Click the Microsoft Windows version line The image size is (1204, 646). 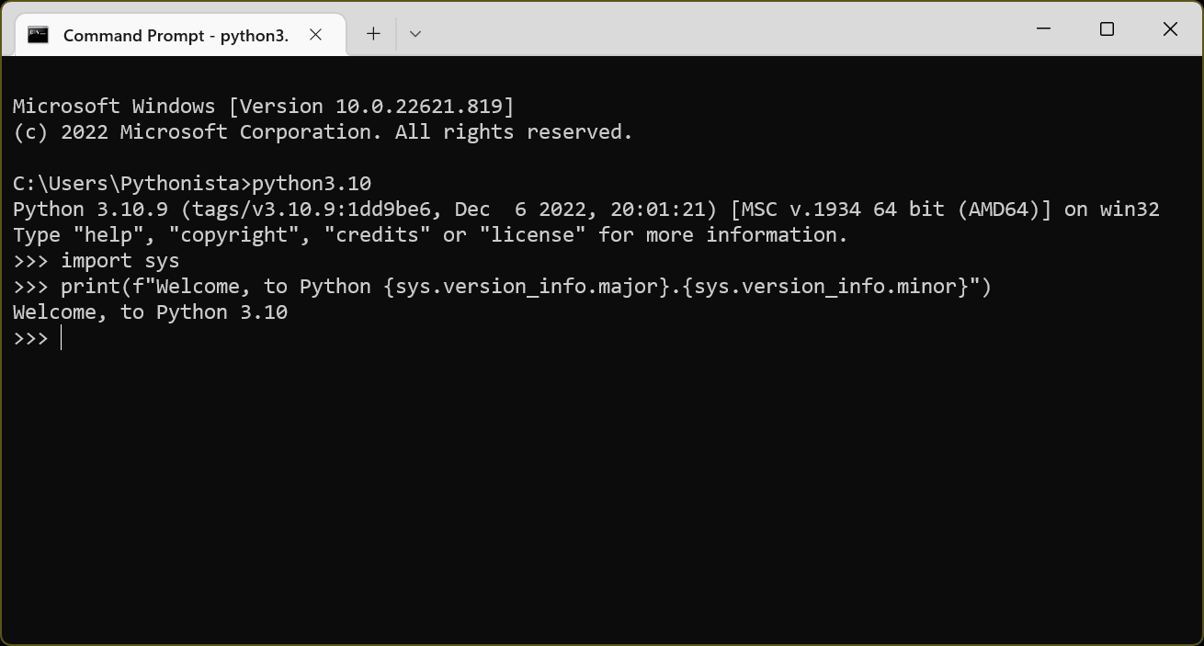click(263, 107)
